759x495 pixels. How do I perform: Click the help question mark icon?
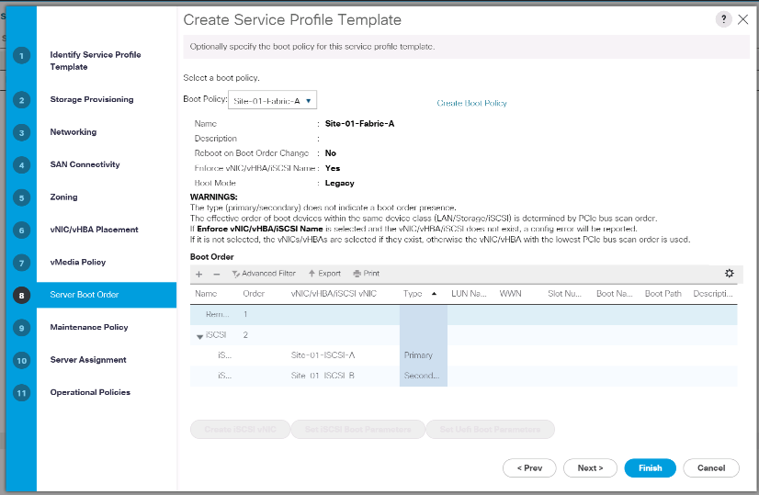coord(724,19)
